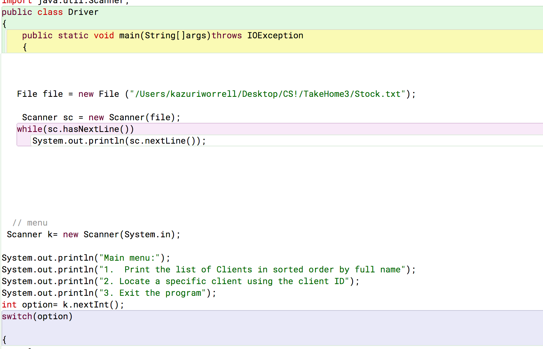Click the main method signature line
Image resolution: width=543 pixels, height=349 pixels.
point(163,36)
